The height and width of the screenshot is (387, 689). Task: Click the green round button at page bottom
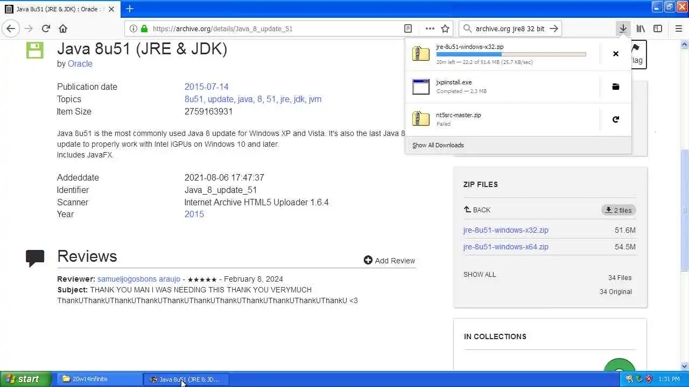[x=620, y=365]
